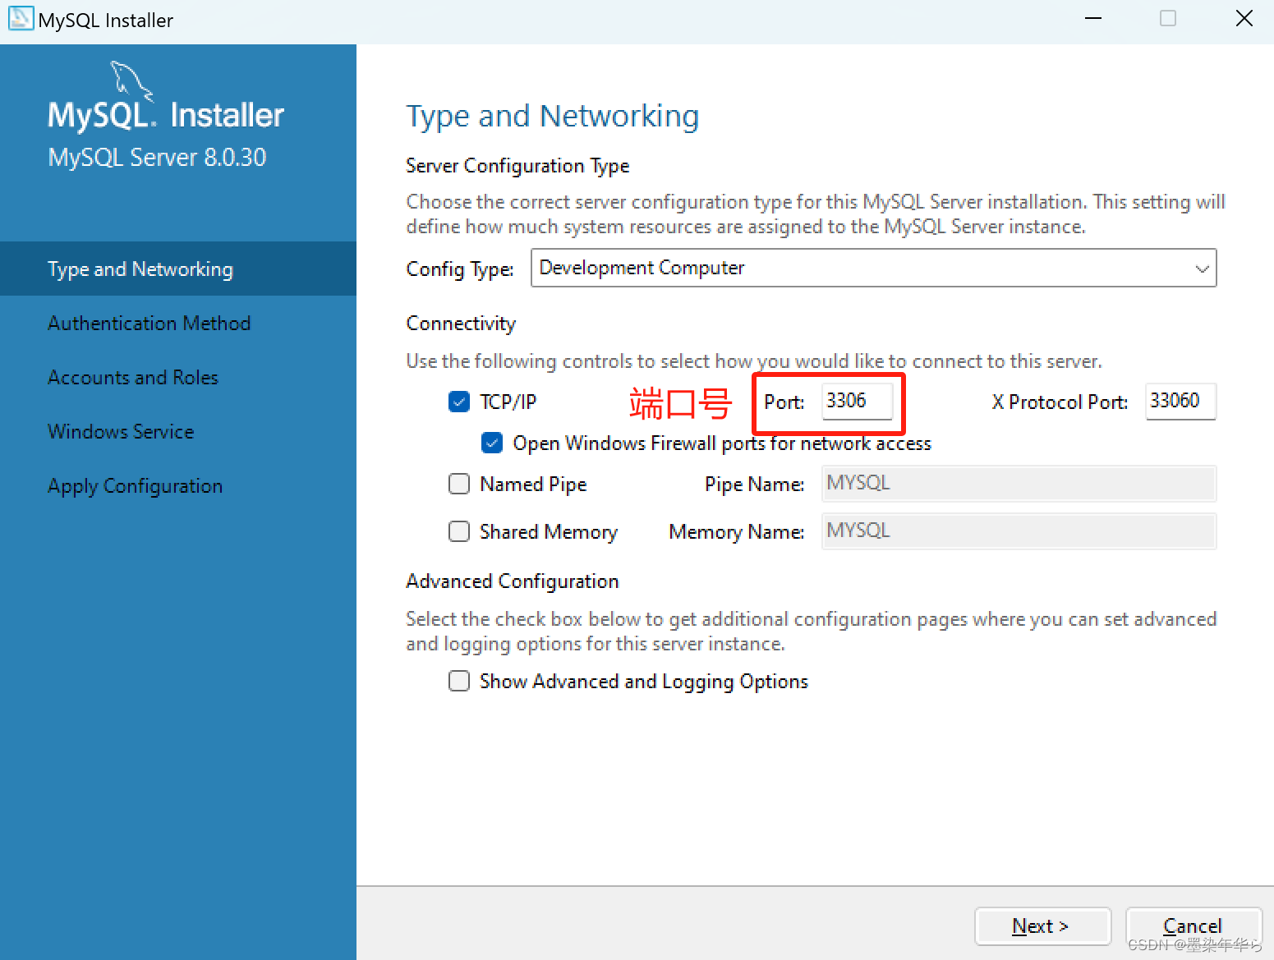Image resolution: width=1274 pixels, height=960 pixels.
Task: Toggle the TCP/IP checkbox
Action: pyautogui.click(x=459, y=402)
